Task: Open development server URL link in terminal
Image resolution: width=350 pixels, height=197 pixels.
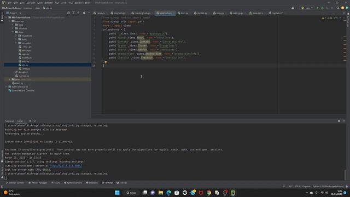Action: [66, 166]
